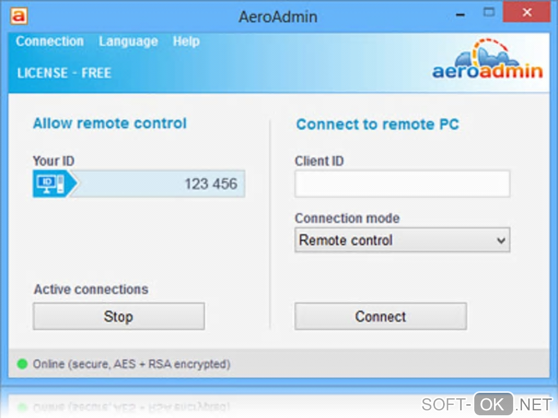Screen dimensions: 558x418
Task: Click the Online secure AES + RSA encrypted status text
Action: [132, 364]
